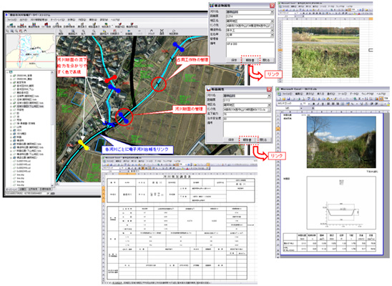Image resolution: width=392 pixels, height=286 pixels.
Task: Click the Italic icon in the Sk113.xls Excel window
Action: click(x=319, y=104)
